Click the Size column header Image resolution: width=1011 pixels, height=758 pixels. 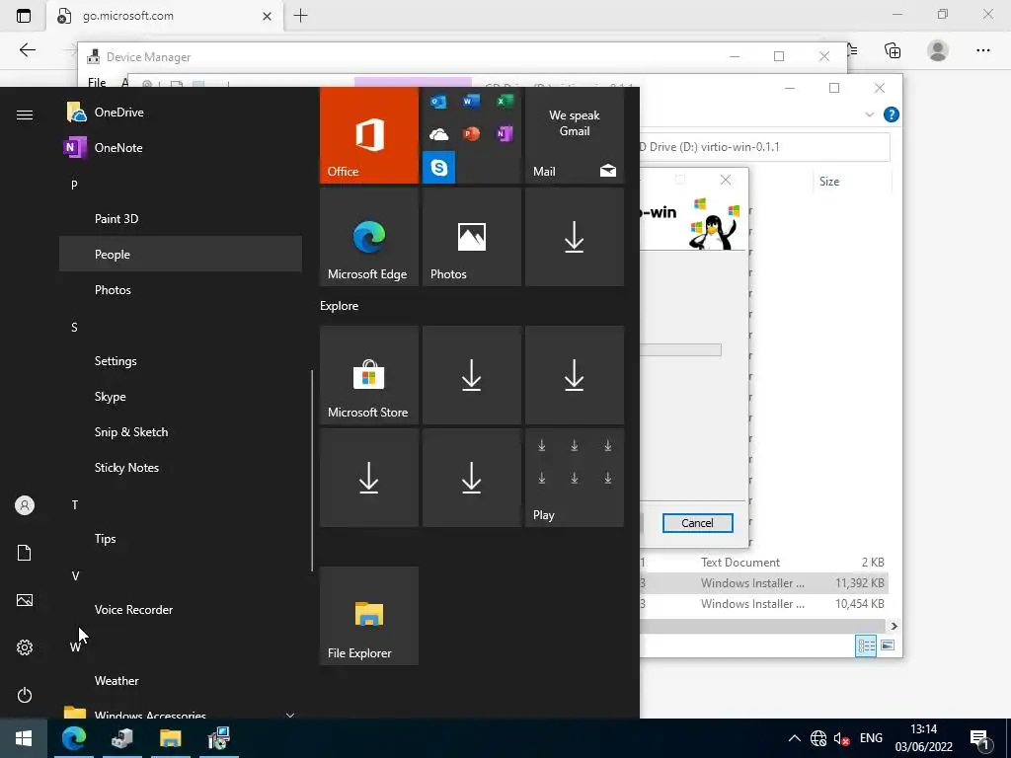(852, 182)
